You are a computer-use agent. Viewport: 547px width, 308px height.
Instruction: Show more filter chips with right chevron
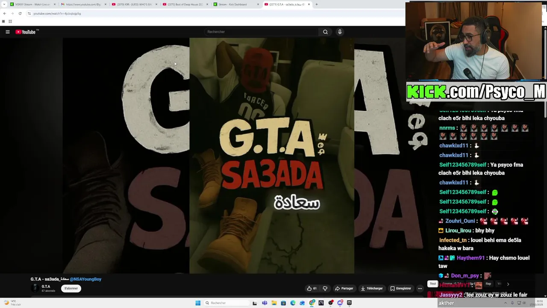coord(508,284)
